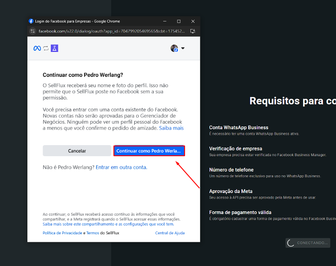Viewport: 336px width, 266px height.
Task: Click 'Requisitos para co' page title
Action: click(293, 101)
